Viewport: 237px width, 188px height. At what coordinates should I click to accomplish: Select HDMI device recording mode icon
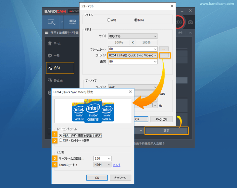(x=73, y=22)
